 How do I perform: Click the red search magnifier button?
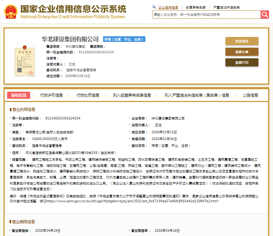264,15
